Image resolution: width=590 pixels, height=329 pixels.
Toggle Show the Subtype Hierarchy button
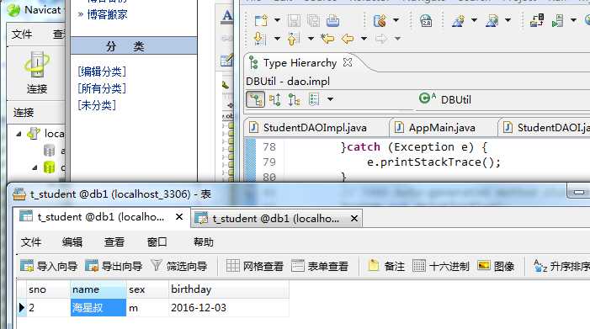(294, 99)
